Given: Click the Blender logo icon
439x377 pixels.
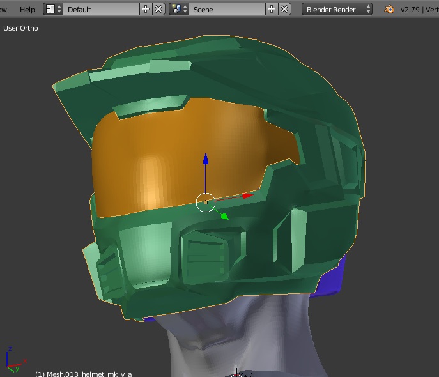Looking at the screenshot, I should click(389, 10).
